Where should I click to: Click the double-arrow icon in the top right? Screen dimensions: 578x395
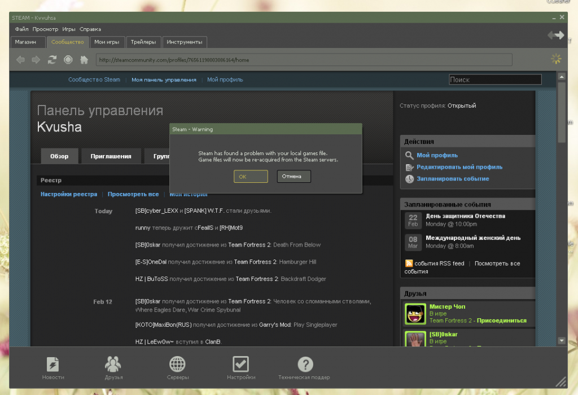pos(556,35)
